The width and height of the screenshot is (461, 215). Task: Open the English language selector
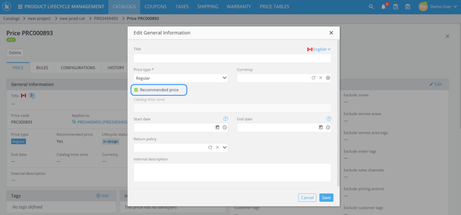[319, 49]
